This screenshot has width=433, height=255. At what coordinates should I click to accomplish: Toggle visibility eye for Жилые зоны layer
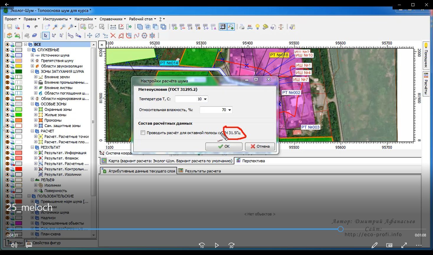coord(7,115)
